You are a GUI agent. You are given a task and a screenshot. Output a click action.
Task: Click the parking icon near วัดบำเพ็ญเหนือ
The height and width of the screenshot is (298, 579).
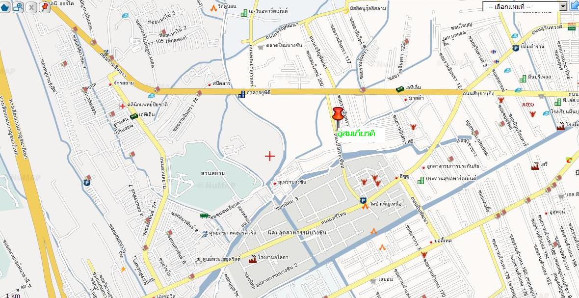point(364,200)
